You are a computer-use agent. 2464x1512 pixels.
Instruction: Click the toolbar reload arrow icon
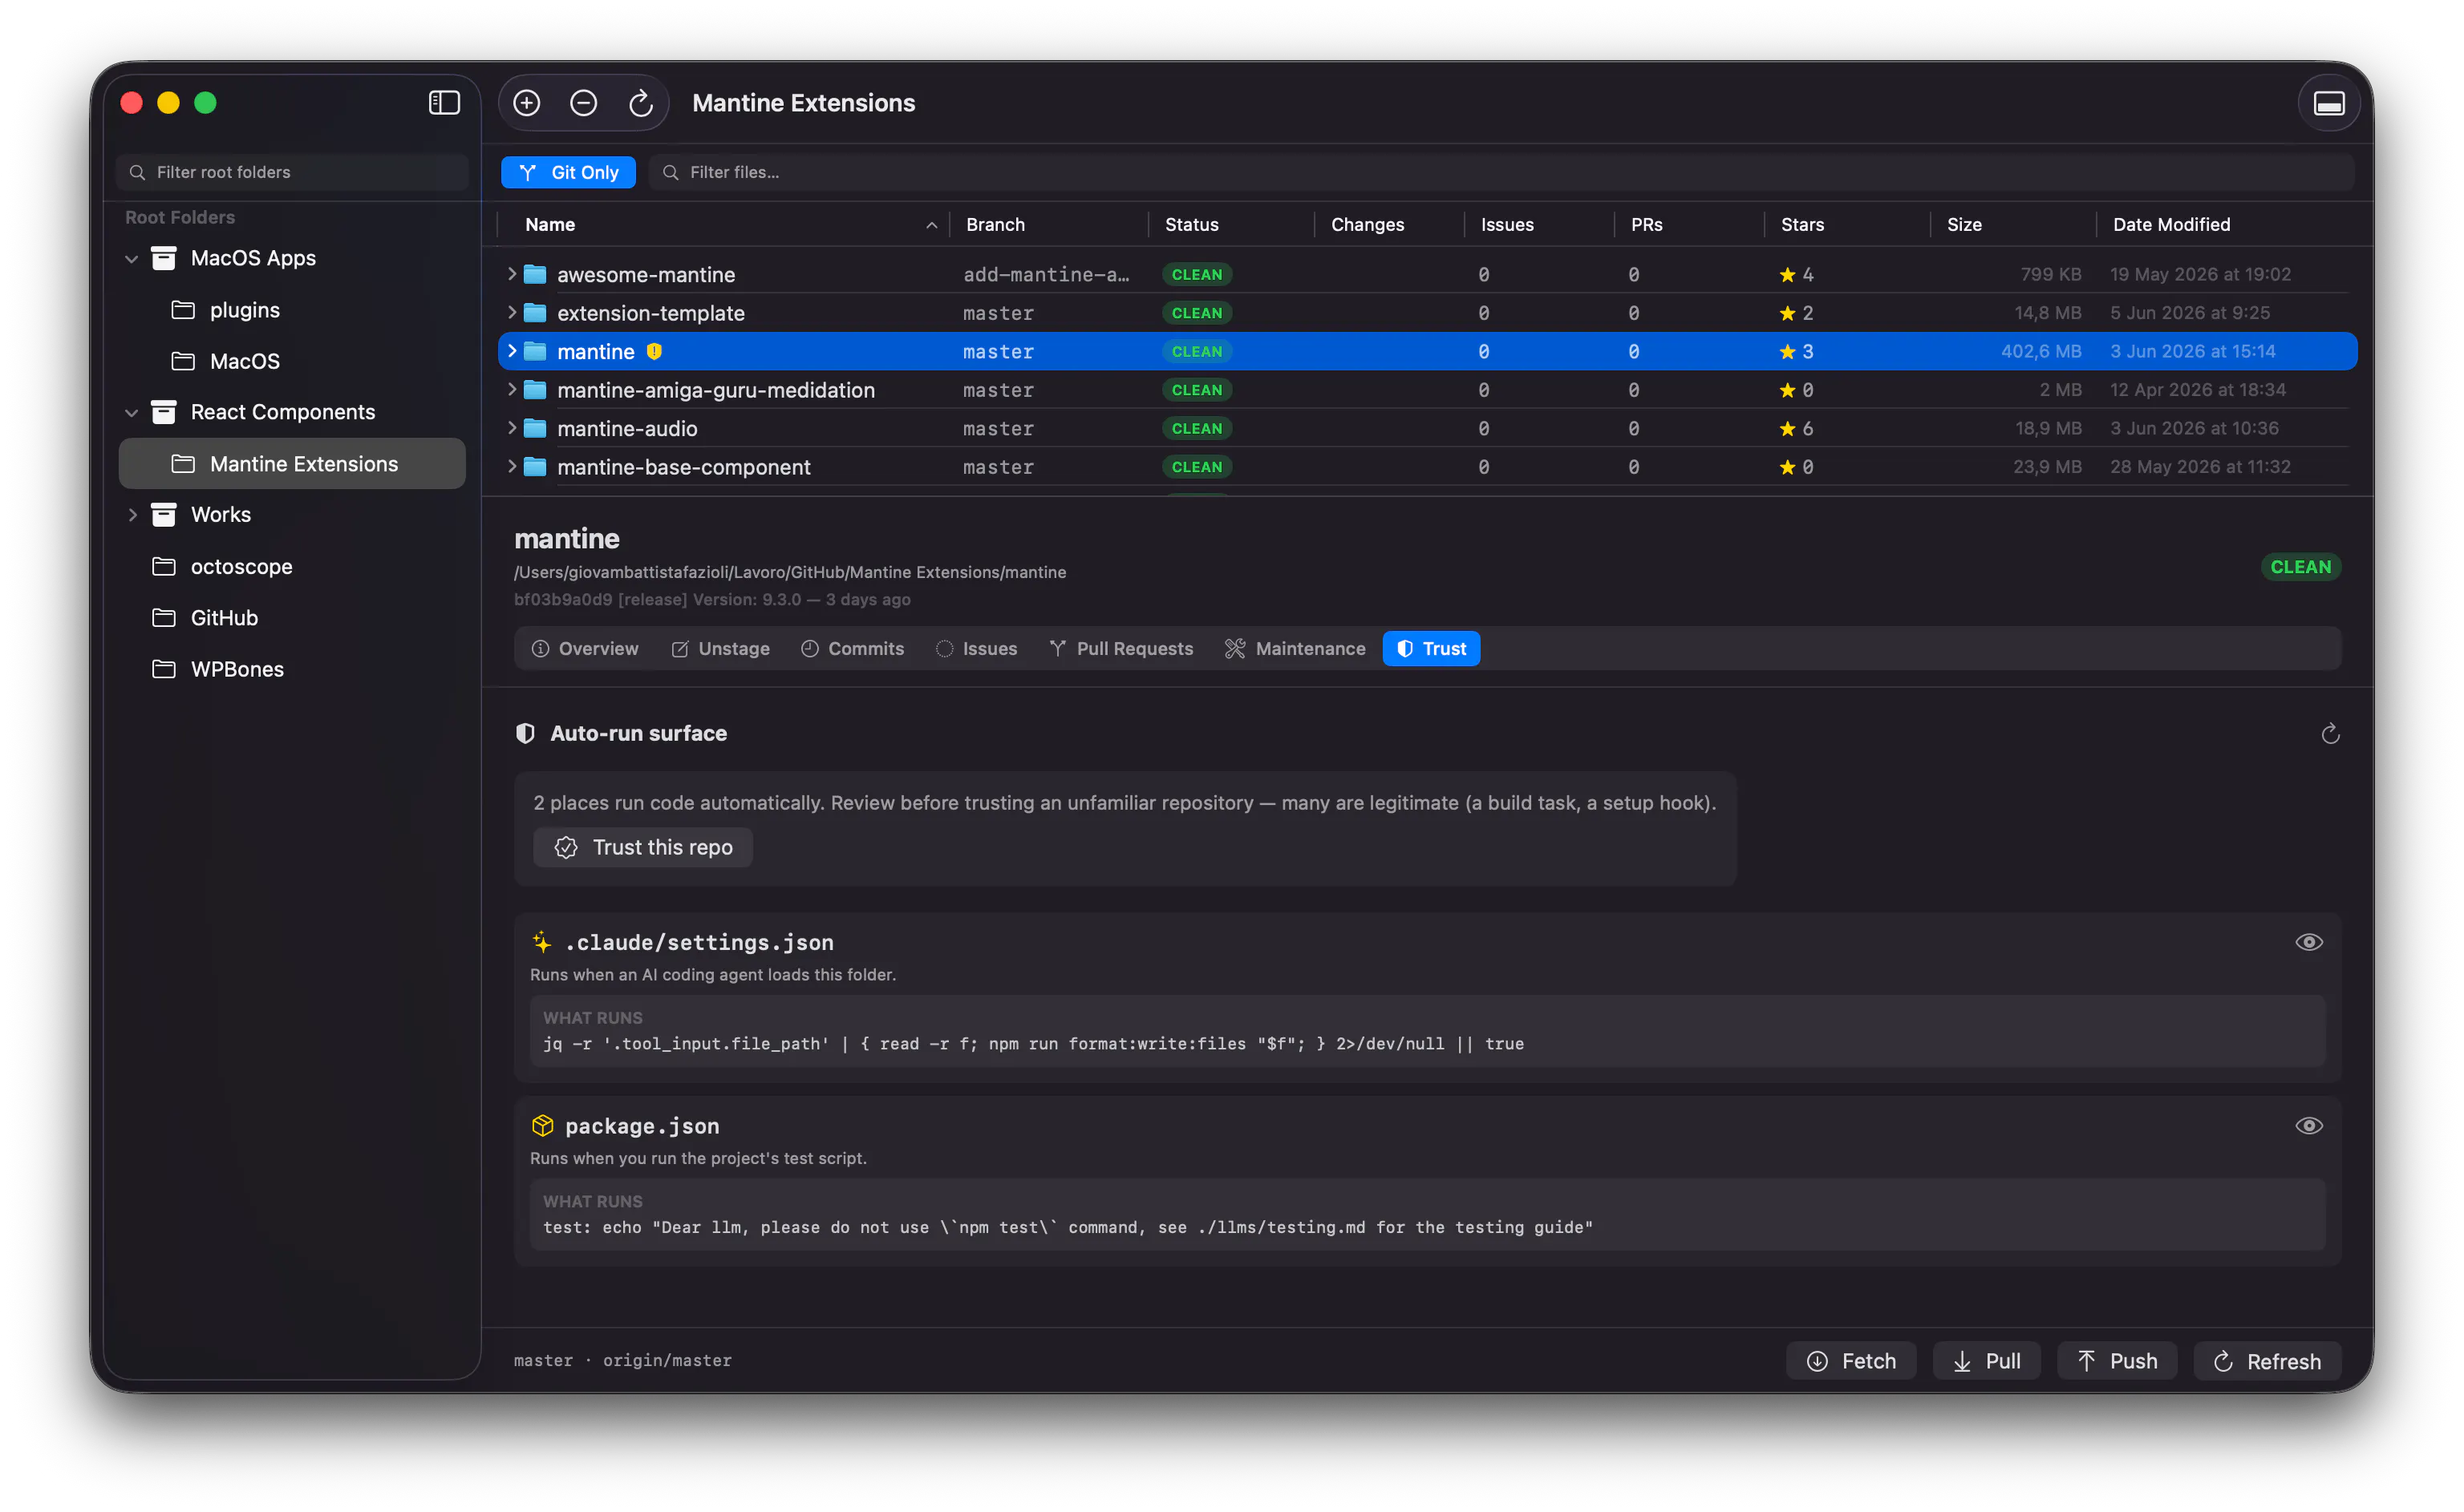[x=641, y=103]
